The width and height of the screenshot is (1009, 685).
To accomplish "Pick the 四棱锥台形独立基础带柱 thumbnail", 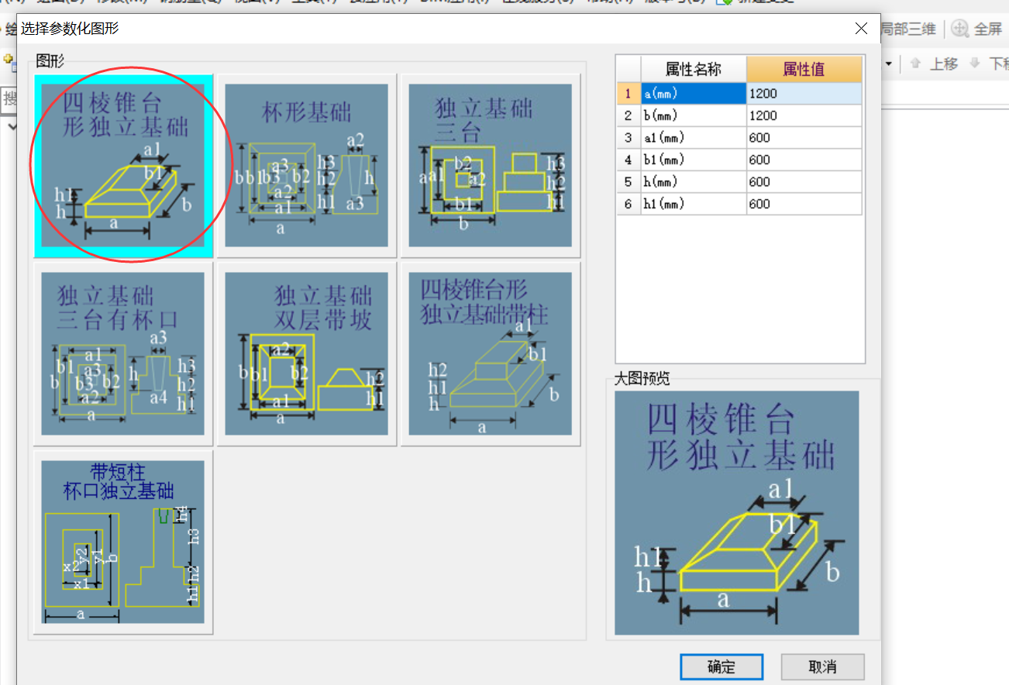I will point(490,353).
